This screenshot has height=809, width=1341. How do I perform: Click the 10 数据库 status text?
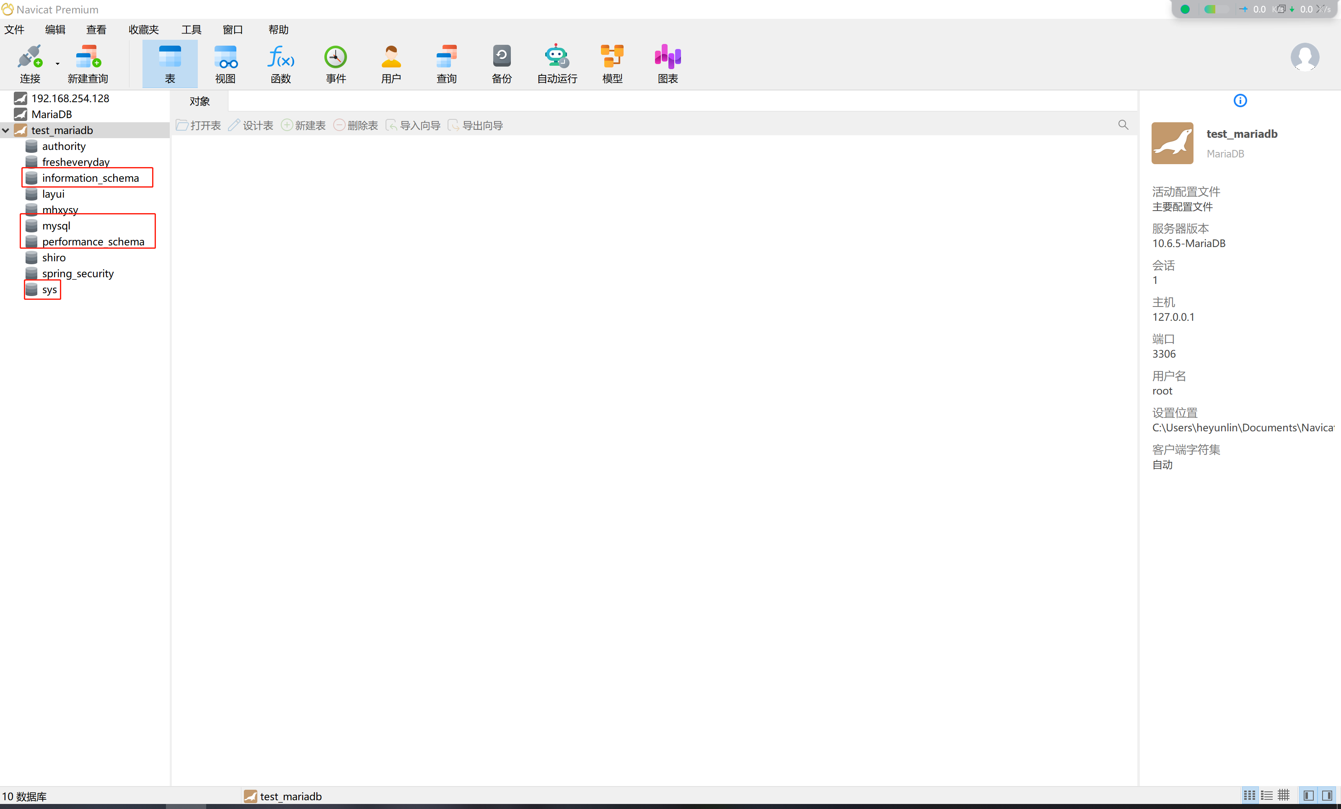tap(24, 796)
